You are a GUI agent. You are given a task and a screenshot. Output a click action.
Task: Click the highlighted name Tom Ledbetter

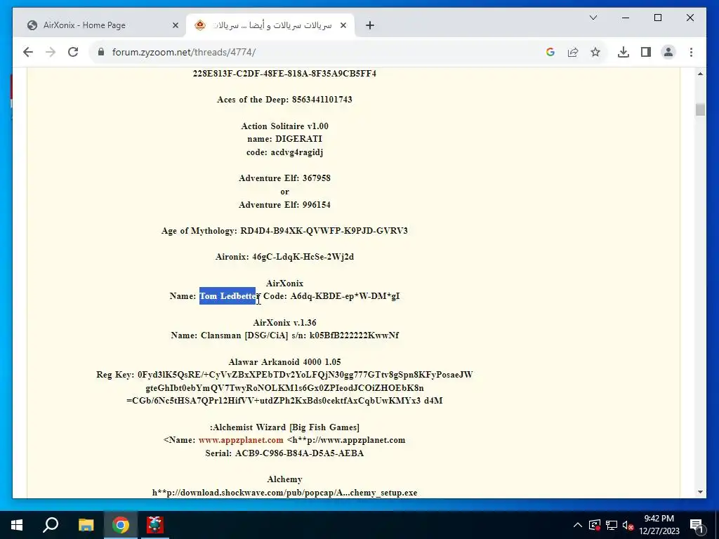228,296
